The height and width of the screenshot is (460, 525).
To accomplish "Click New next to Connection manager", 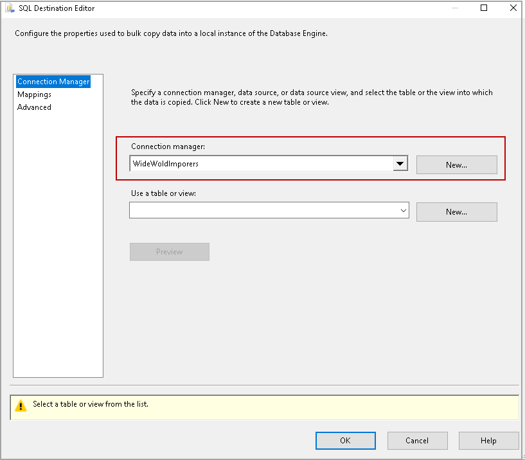I will pyautogui.click(x=456, y=165).
